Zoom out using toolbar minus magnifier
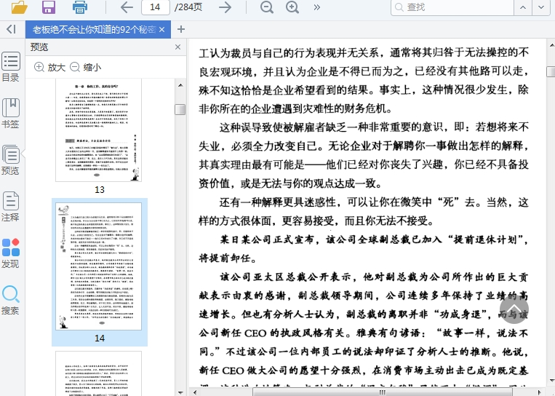Viewport: 555px width, 396px height. coord(266,7)
